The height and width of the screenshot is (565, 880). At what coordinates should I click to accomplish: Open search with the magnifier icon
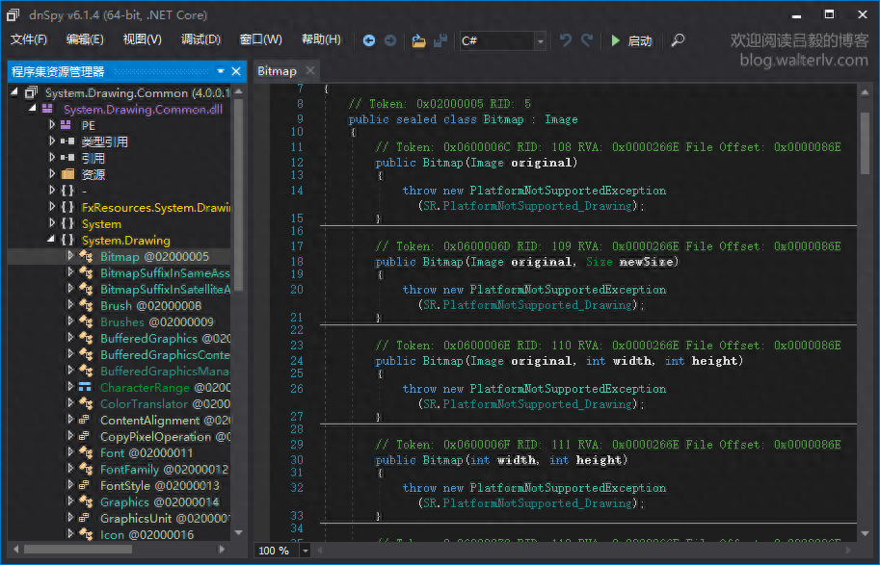(x=678, y=40)
